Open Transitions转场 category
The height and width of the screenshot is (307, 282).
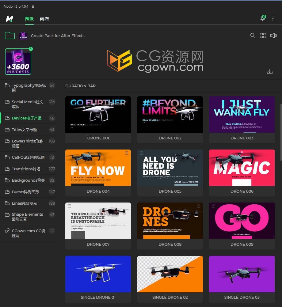pyautogui.click(x=29, y=169)
